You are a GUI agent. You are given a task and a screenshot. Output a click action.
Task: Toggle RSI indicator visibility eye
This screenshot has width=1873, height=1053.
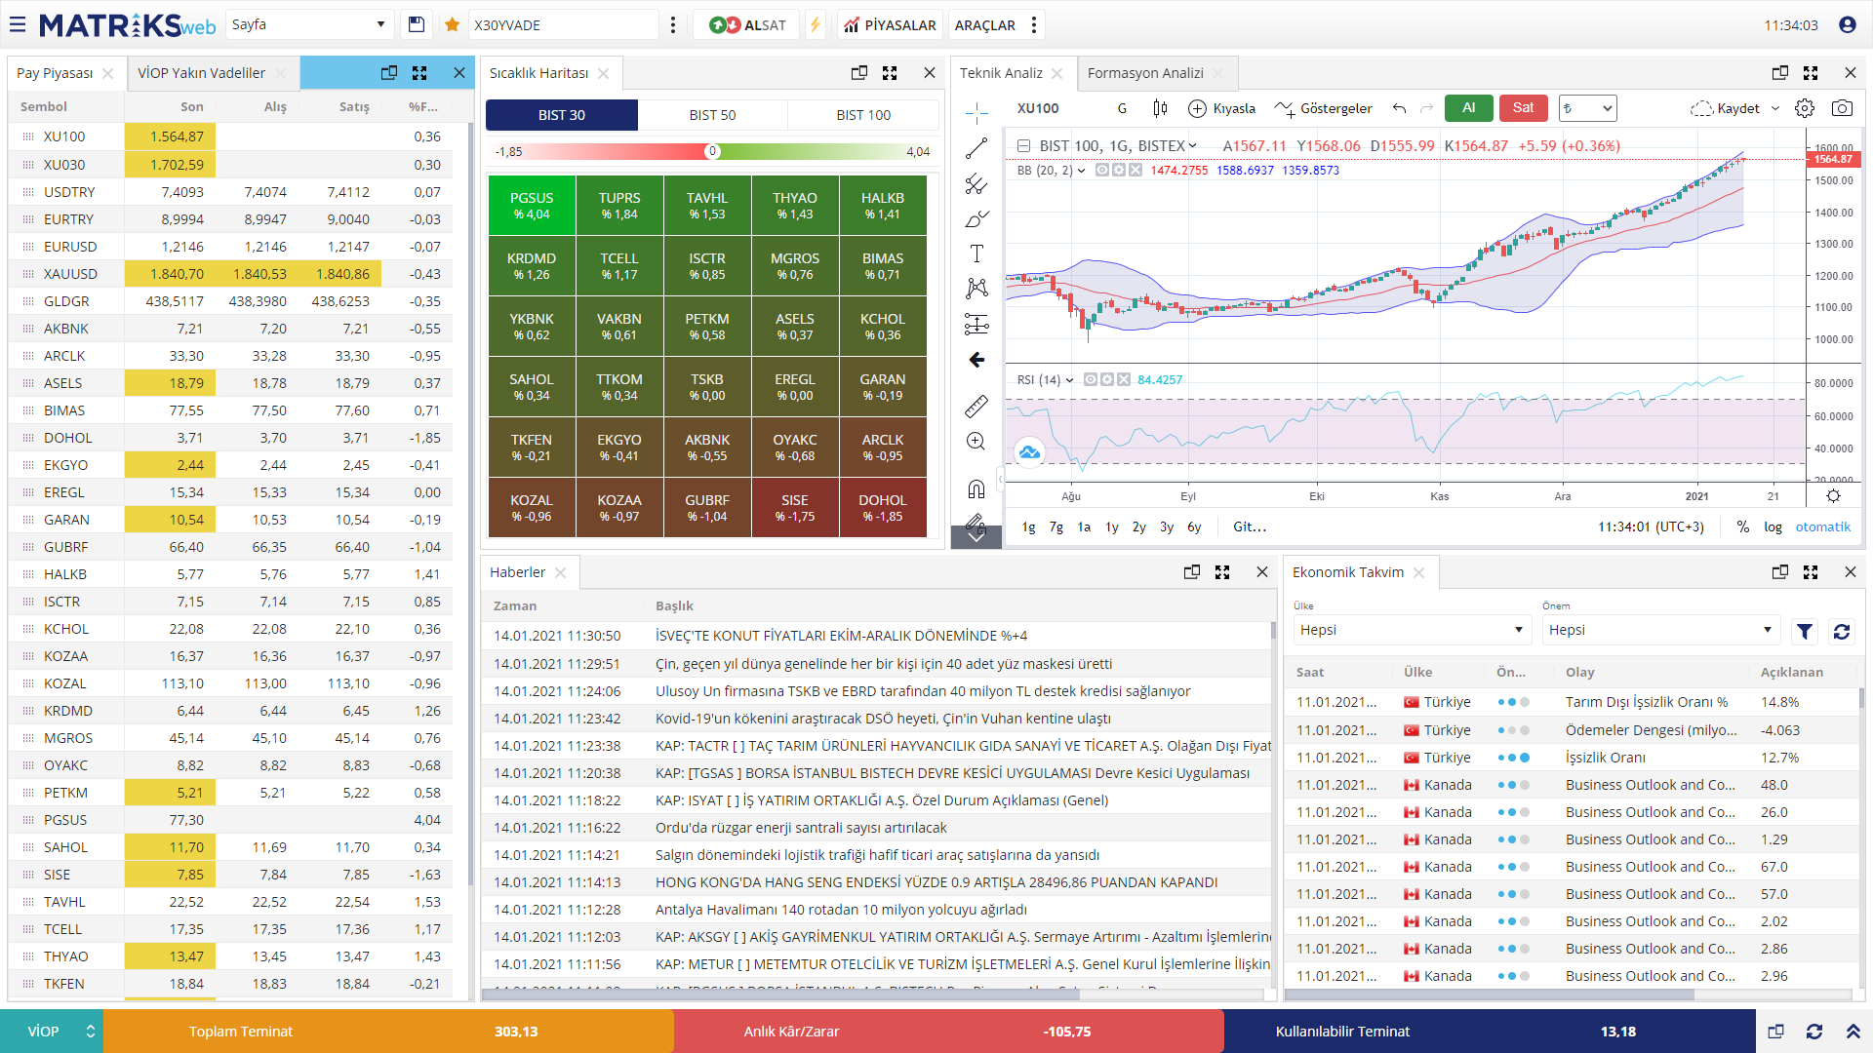click(x=1091, y=379)
